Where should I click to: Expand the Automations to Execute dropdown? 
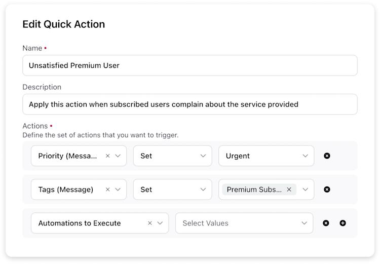click(x=160, y=223)
